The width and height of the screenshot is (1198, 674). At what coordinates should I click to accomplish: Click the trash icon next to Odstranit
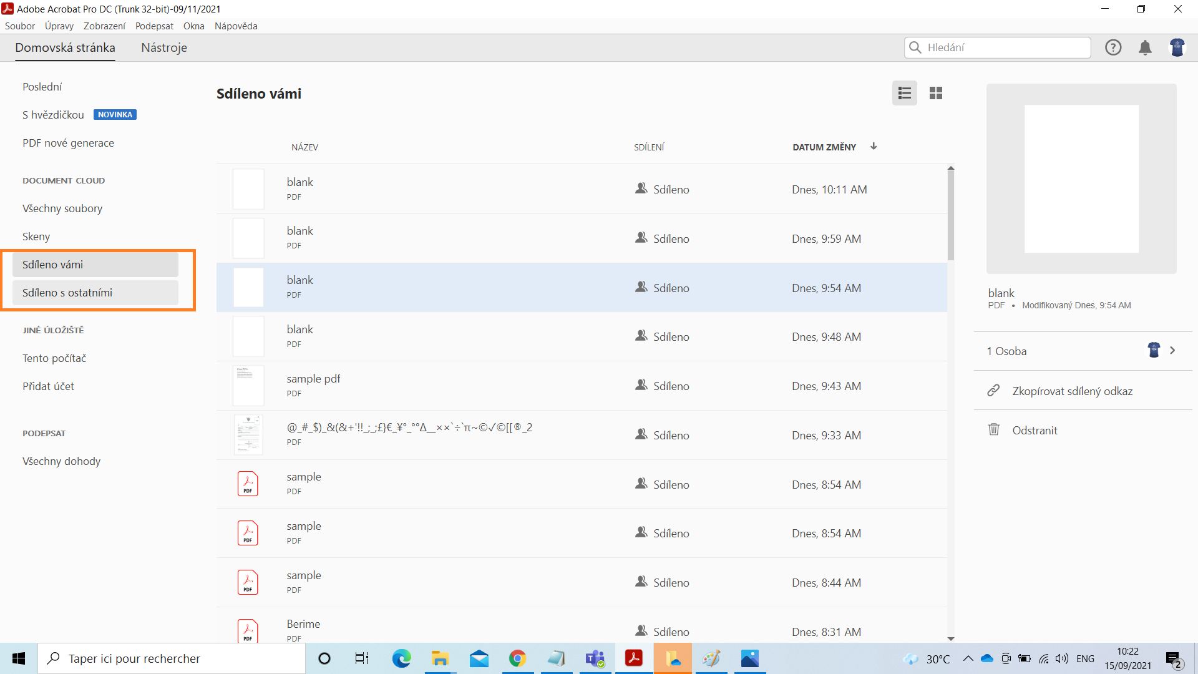click(x=993, y=430)
